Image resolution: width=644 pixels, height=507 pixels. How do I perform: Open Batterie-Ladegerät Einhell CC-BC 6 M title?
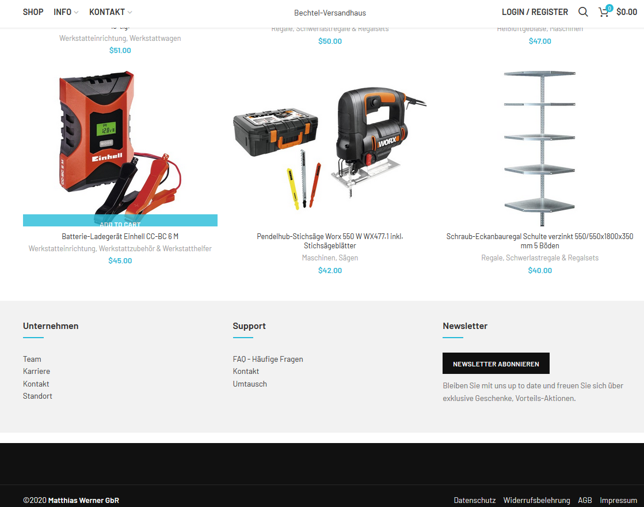tap(120, 236)
